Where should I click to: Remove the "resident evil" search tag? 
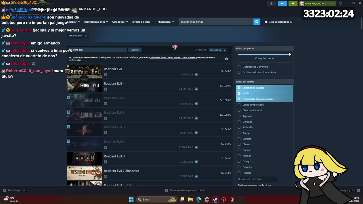(86, 36)
